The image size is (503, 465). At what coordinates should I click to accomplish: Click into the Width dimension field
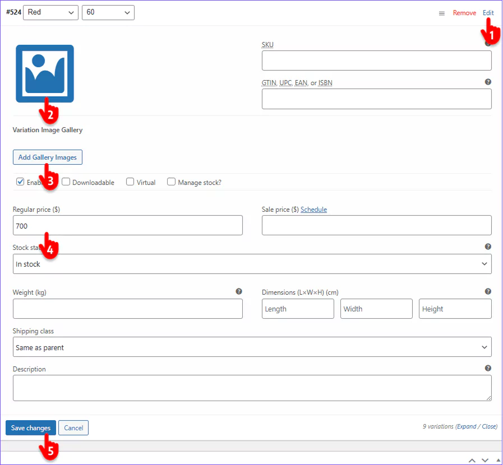pyautogui.click(x=376, y=309)
